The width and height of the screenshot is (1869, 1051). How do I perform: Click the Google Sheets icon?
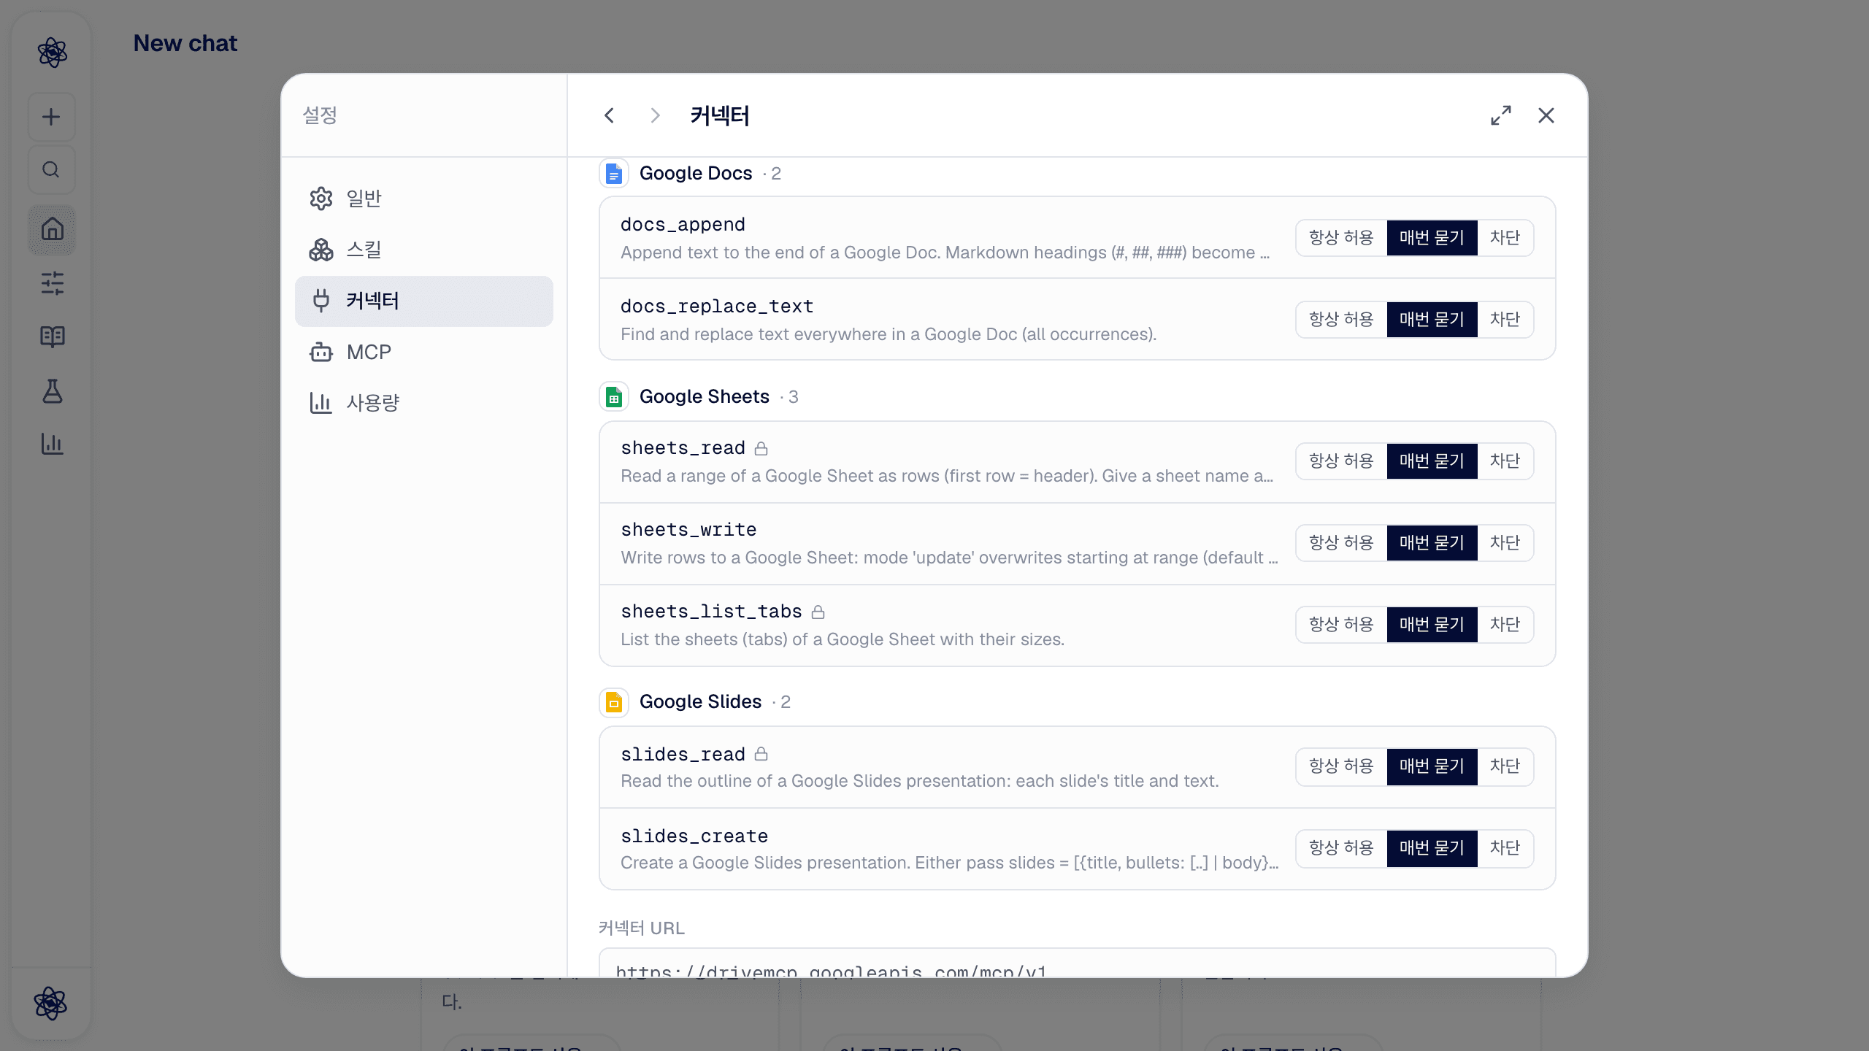click(614, 397)
